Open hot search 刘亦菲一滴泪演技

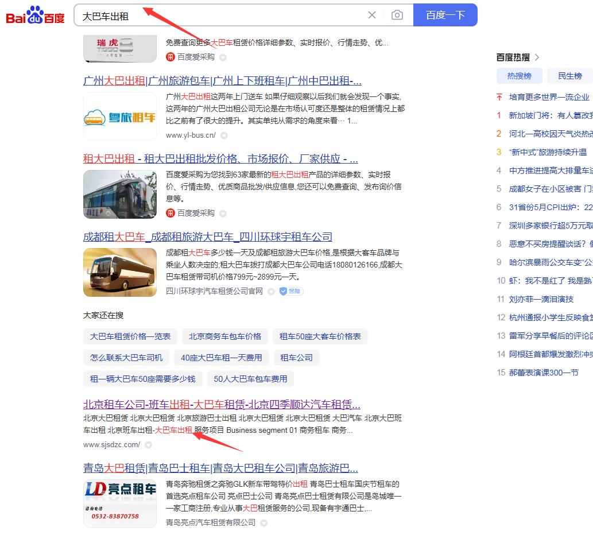(x=541, y=300)
